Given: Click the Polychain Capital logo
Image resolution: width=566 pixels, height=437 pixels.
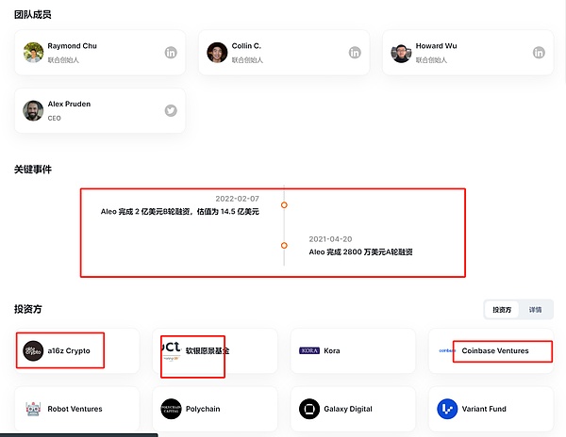Looking at the screenshot, I should coord(172,409).
